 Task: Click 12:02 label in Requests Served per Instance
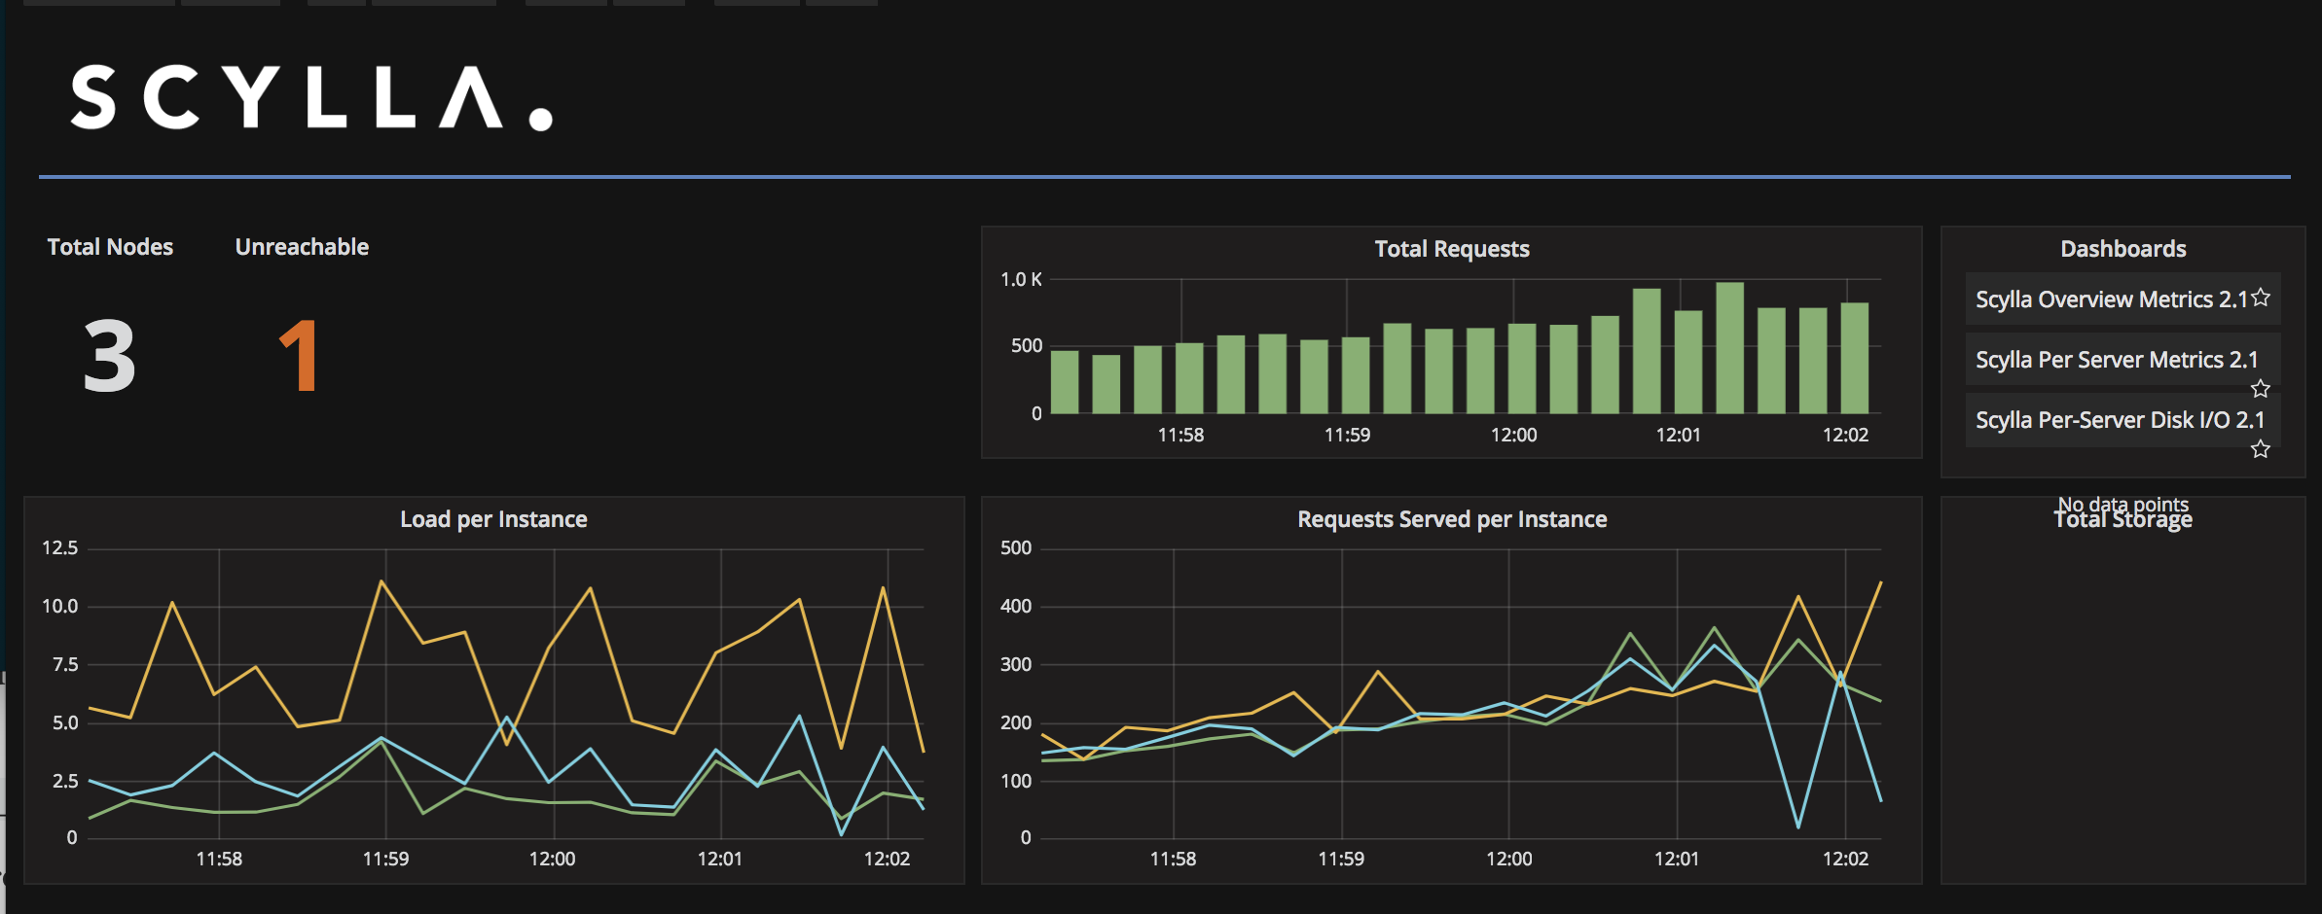pyautogui.click(x=1845, y=860)
